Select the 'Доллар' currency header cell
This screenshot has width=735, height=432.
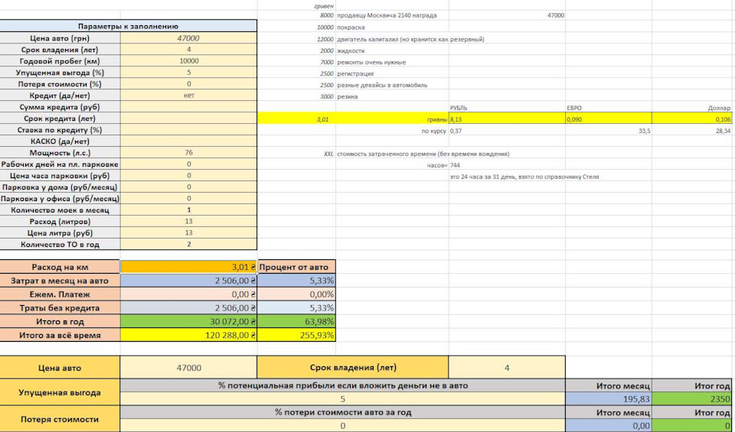click(x=692, y=108)
